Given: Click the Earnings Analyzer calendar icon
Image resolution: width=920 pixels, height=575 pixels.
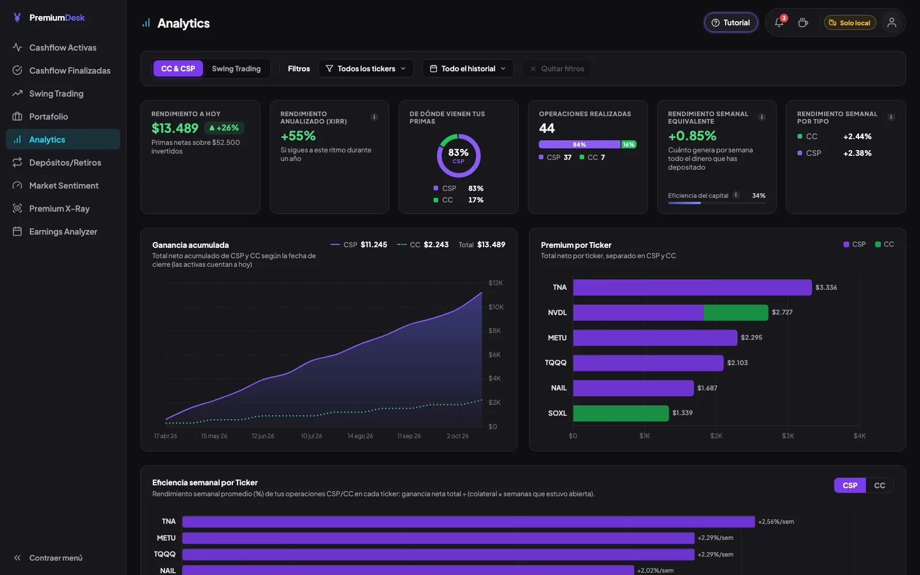Looking at the screenshot, I should coord(17,231).
